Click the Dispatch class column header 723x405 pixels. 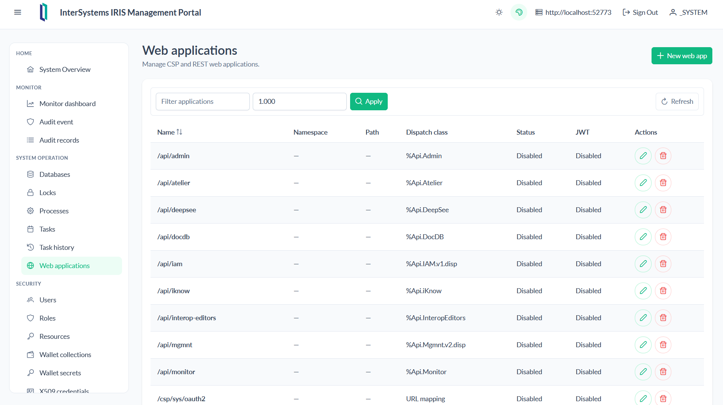[427, 132]
